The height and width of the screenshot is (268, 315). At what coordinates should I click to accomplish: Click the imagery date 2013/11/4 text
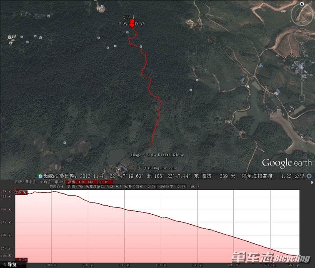tap(92, 176)
